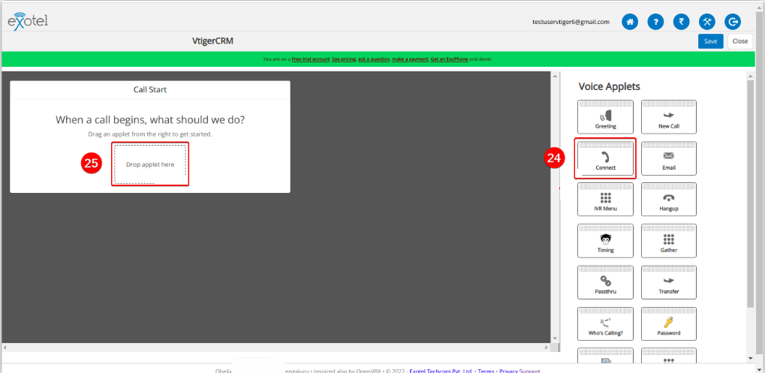
Task: Select the Transfer applet
Action: (x=668, y=282)
